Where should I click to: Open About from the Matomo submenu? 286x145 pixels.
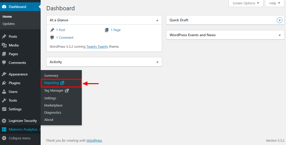(49, 120)
